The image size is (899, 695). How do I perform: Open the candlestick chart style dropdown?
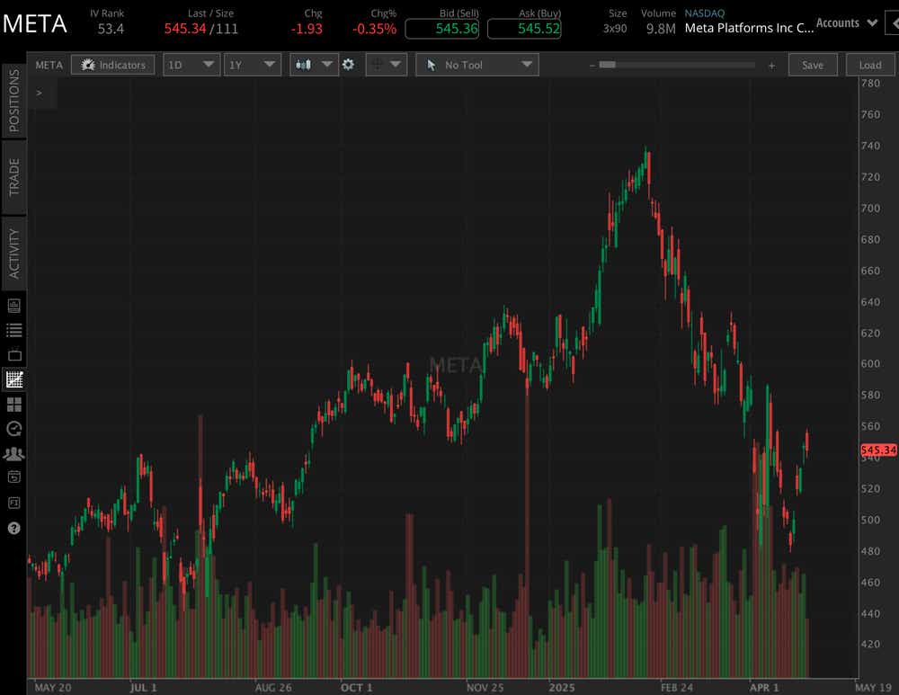pos(314,65)
